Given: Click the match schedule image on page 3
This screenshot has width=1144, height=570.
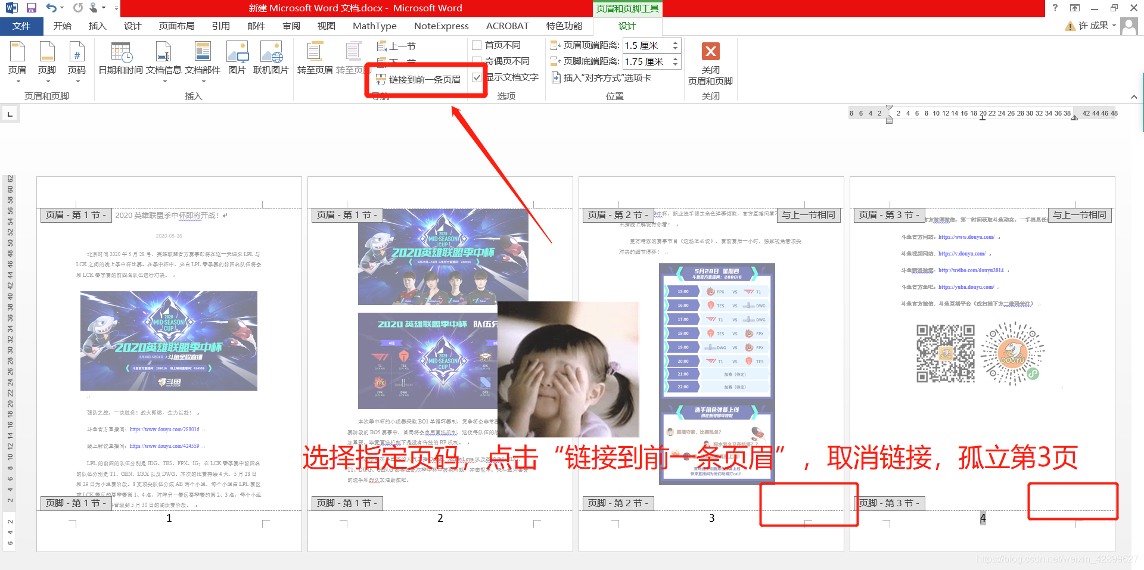Looking at the screenshot, I should point(717,373).
